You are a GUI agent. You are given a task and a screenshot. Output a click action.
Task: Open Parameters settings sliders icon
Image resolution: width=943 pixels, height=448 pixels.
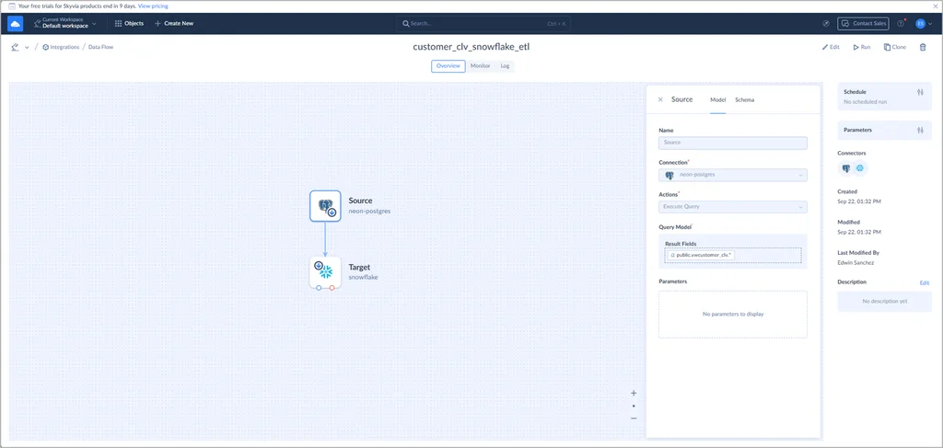pyautogui.click(x=920, y=130)
